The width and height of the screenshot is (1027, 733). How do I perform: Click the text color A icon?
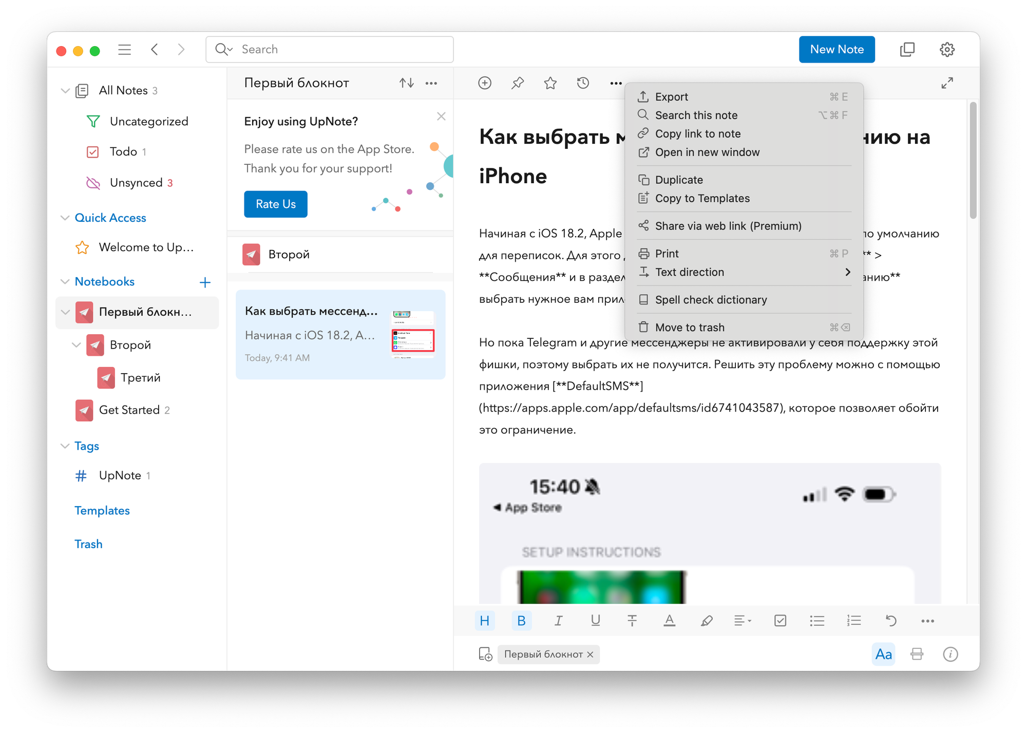(x=669, y=621)
